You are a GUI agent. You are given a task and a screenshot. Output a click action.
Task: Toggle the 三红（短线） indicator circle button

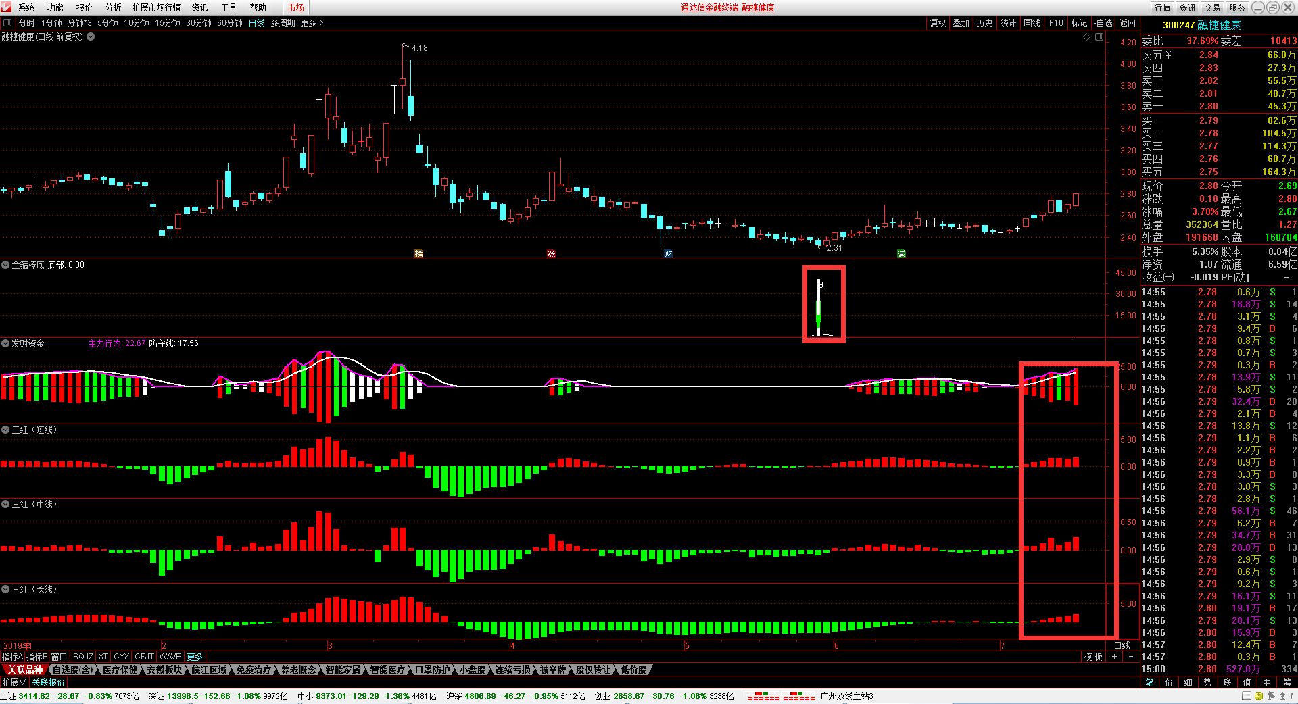5,430
